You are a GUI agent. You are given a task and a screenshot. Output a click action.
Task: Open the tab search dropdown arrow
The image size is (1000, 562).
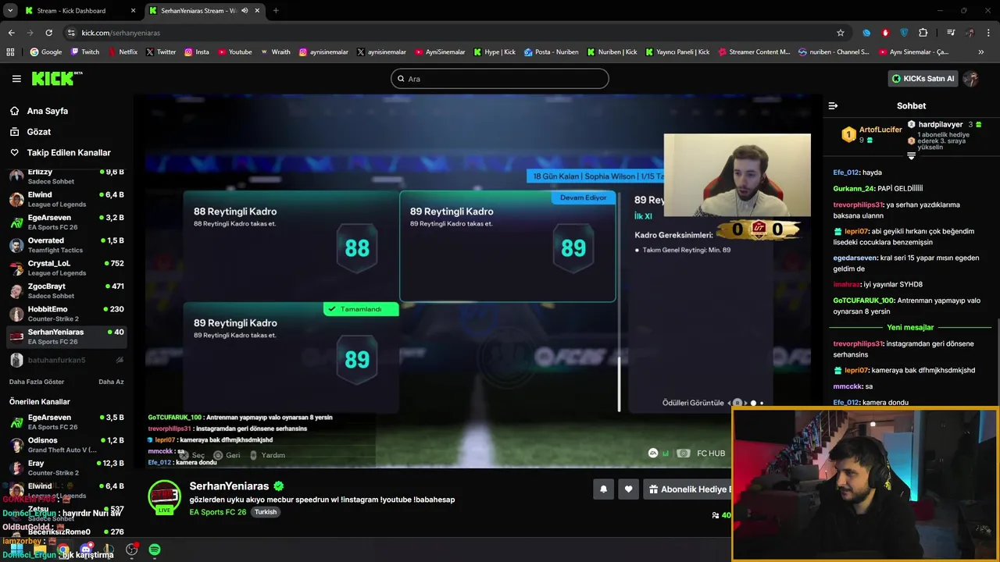(x=9, y=11)
